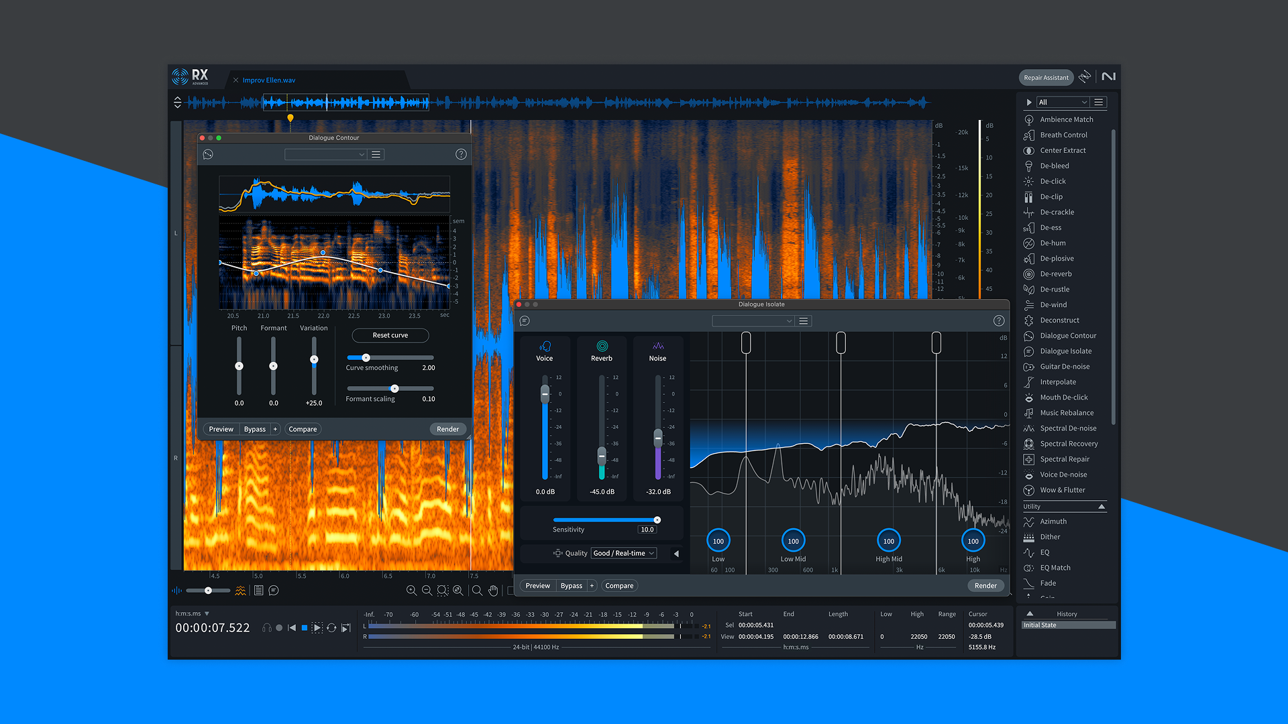Select the De-click module icon

click(x=1028, y=181)
